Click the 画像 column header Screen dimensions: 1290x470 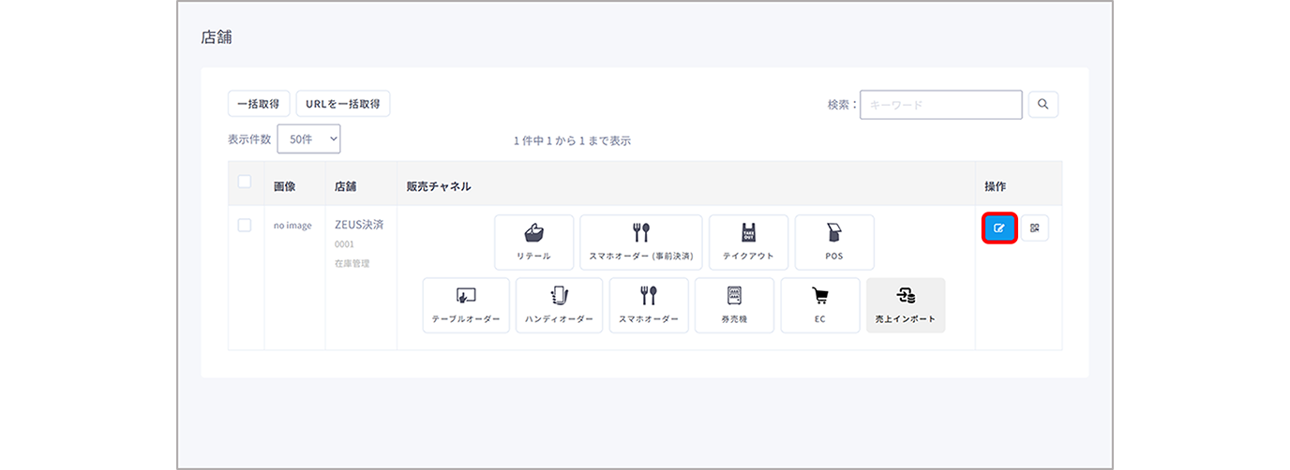tap(285, 186)
